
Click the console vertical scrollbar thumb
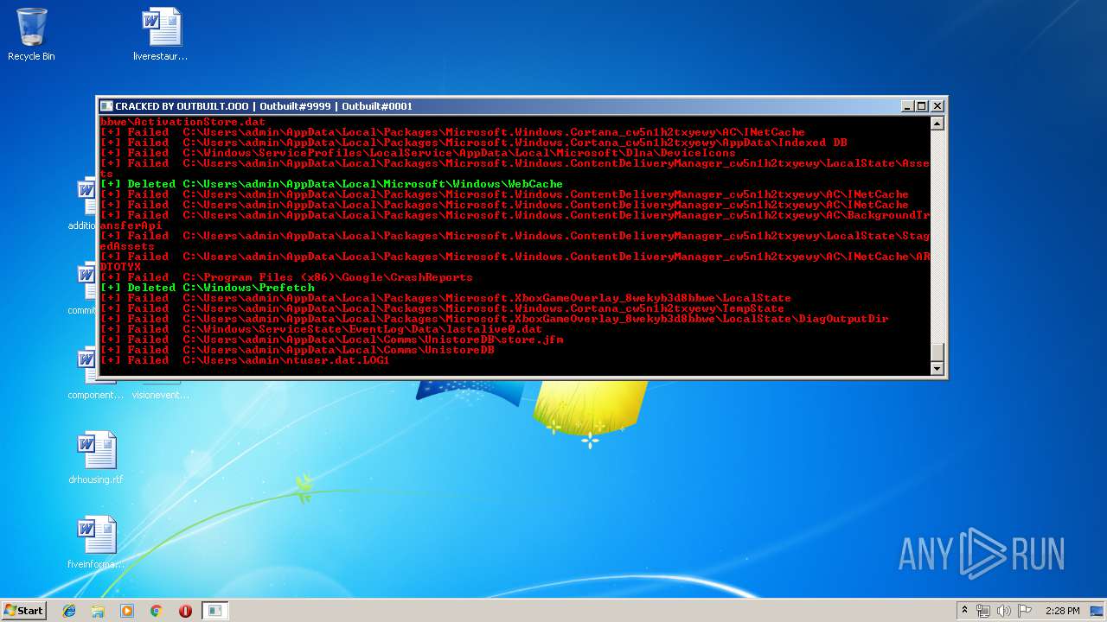click(937, 352)
